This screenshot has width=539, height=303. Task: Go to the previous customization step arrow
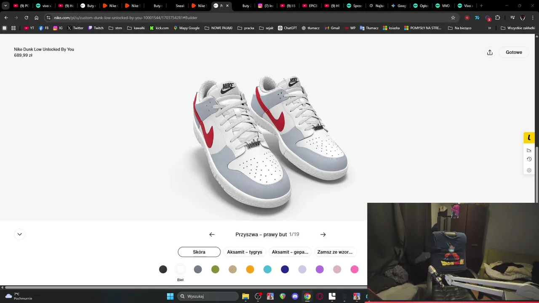(212, 234)
